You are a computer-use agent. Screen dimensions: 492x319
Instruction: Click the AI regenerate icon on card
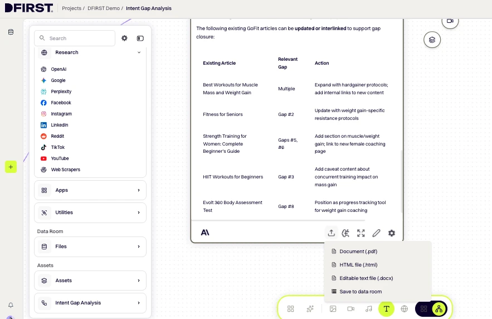coord(345,233)
